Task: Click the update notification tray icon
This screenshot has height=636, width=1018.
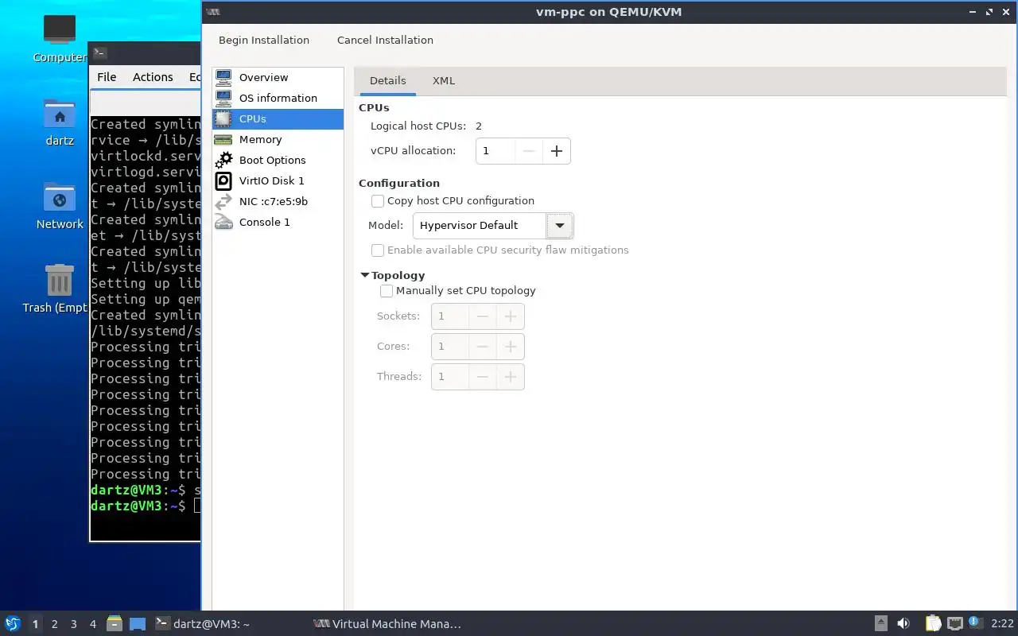Action: click(974, 622)
